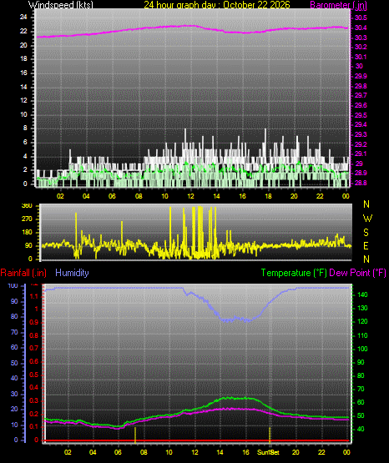Click the "0.5" rainfall axis value
This screenshot has height=463, width=389.
(34, 375)
